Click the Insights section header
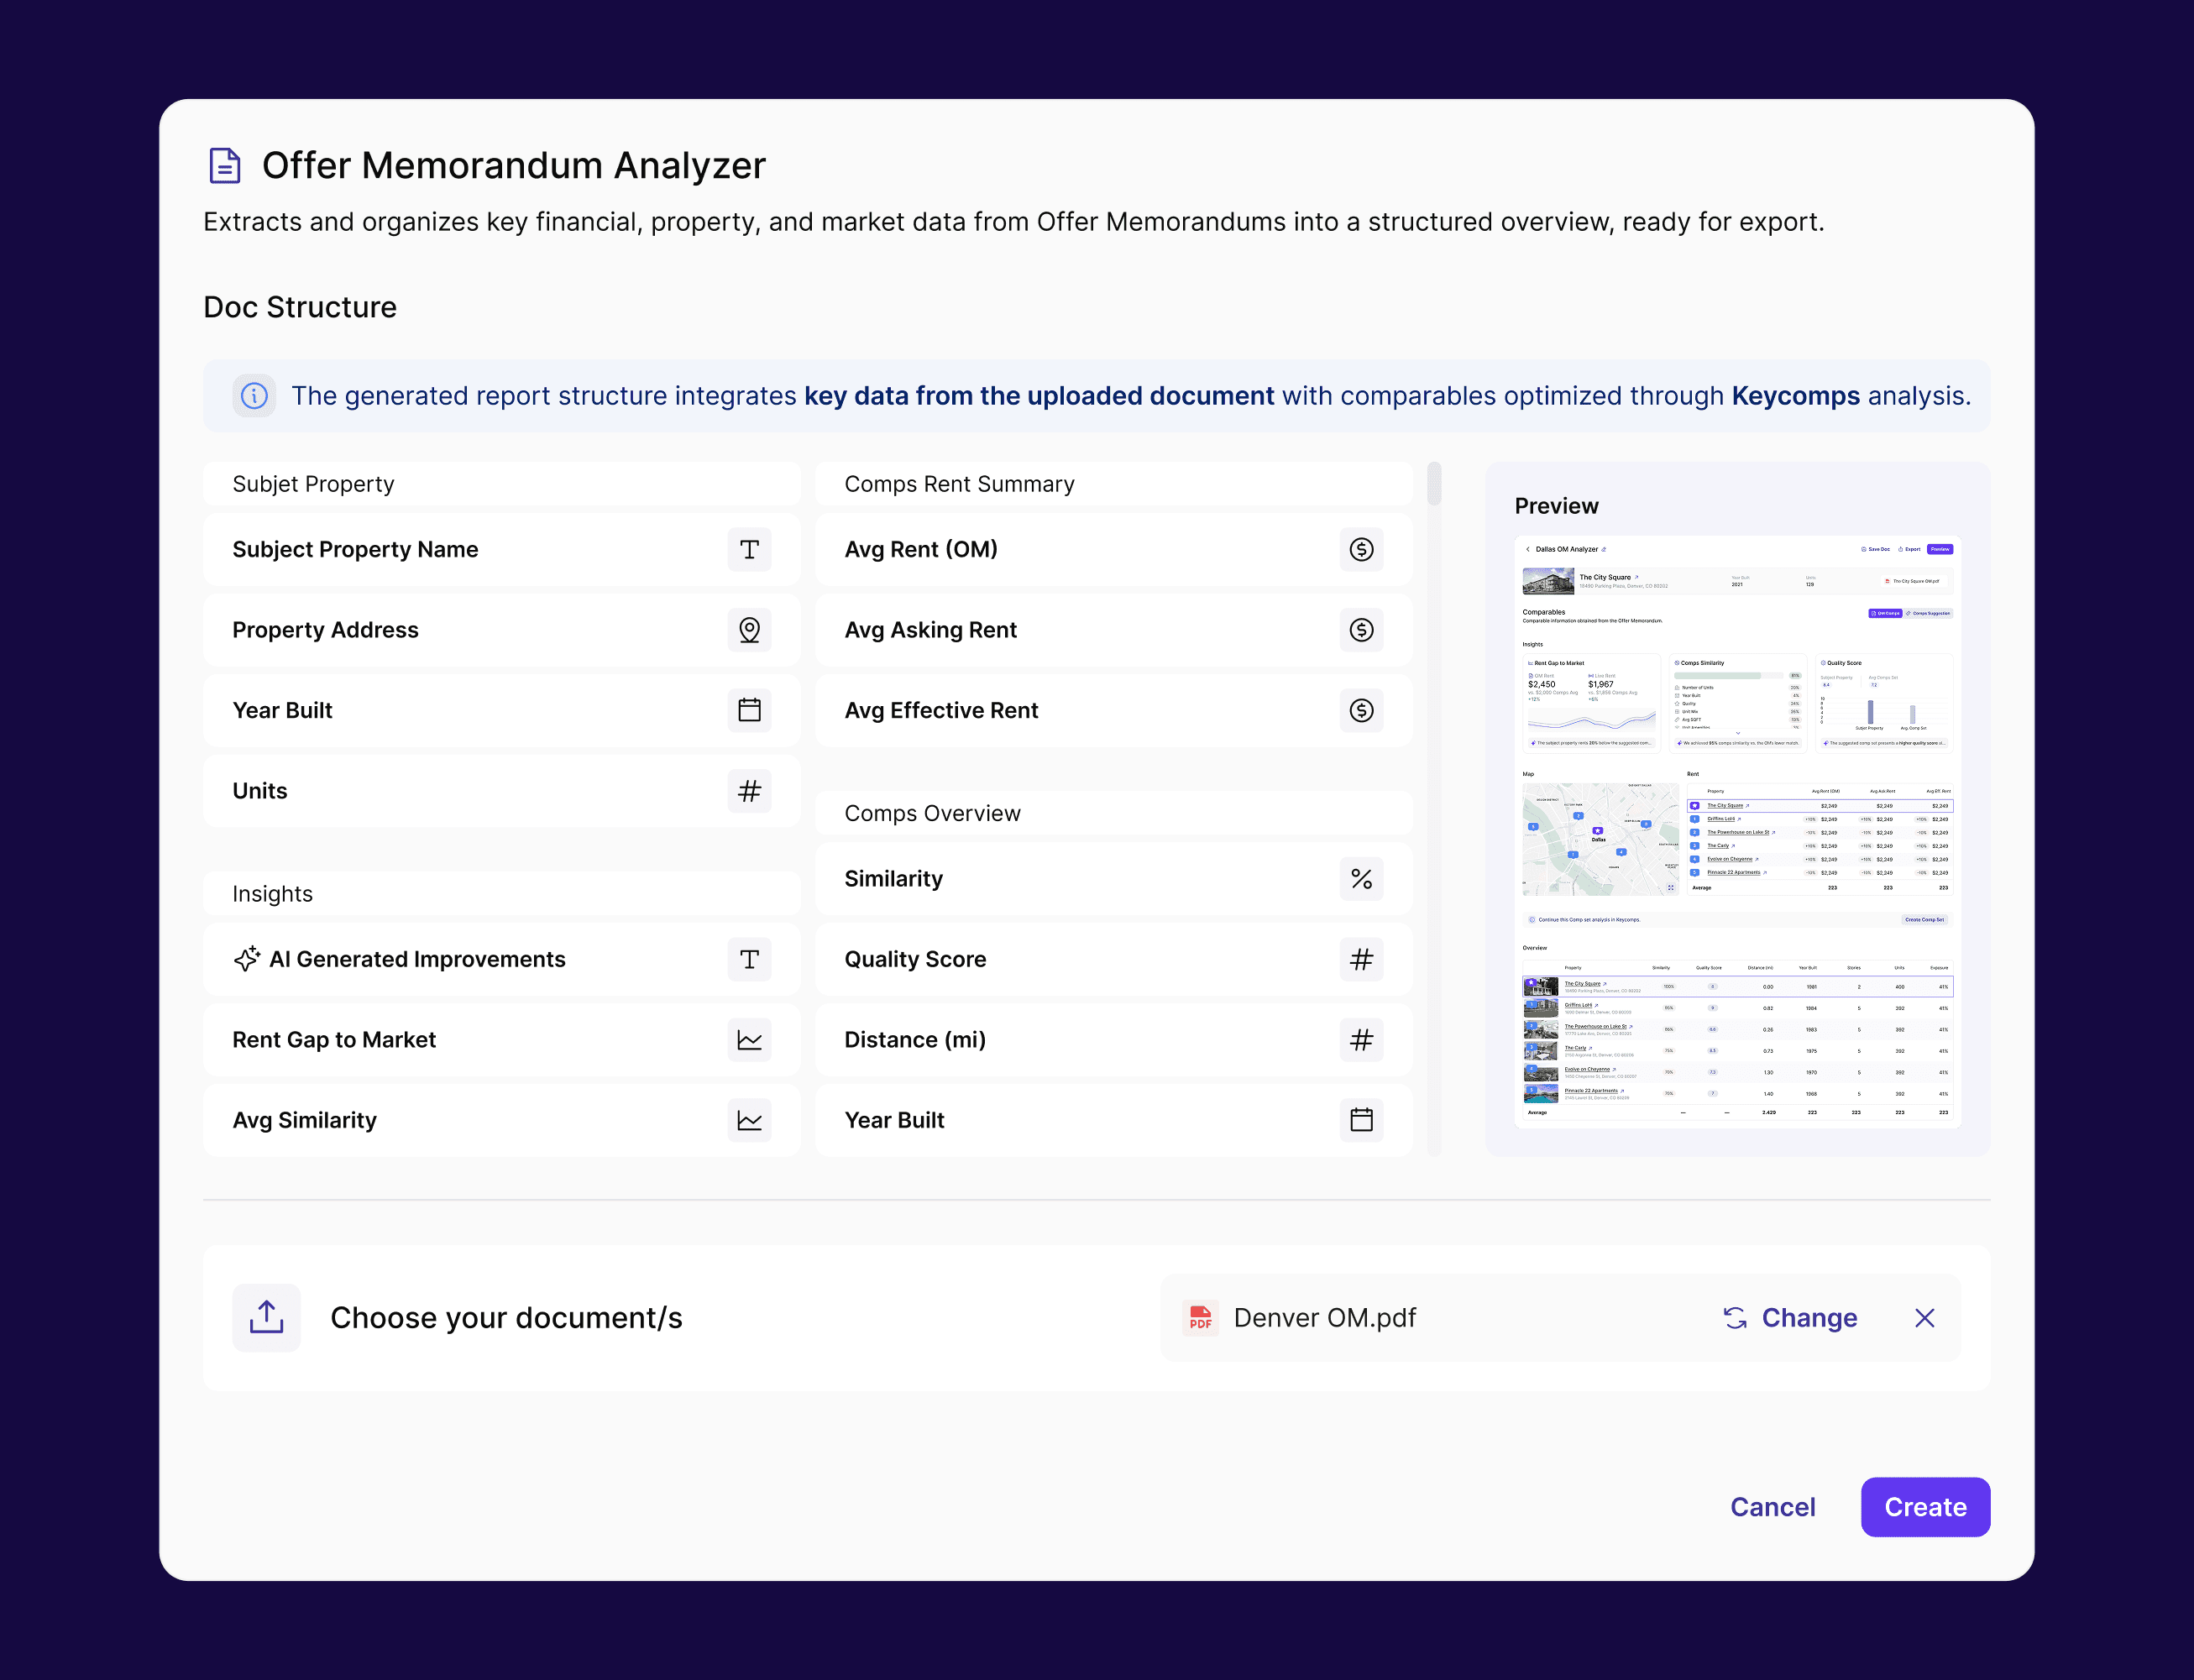Screen dimensions: 2194x1680 (x=502, y=894)
